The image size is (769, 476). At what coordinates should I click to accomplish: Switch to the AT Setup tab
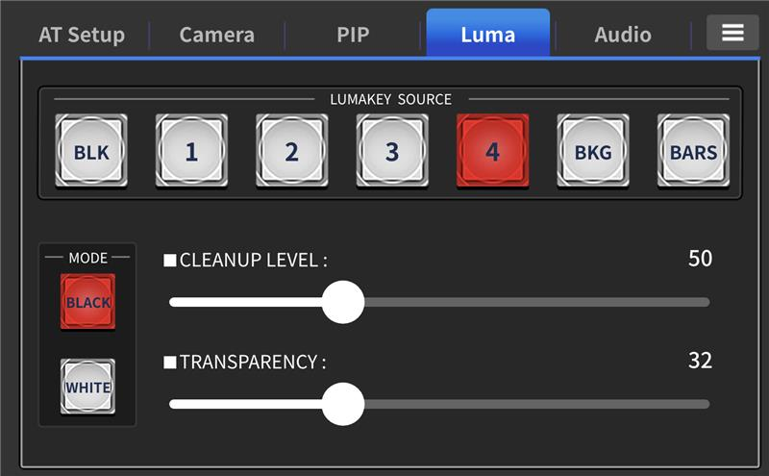[x=82, y=36]
